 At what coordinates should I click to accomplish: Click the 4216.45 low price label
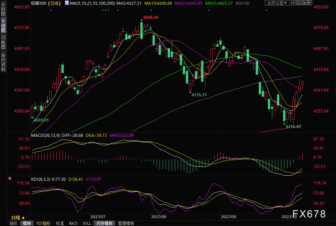pos(293,127)
